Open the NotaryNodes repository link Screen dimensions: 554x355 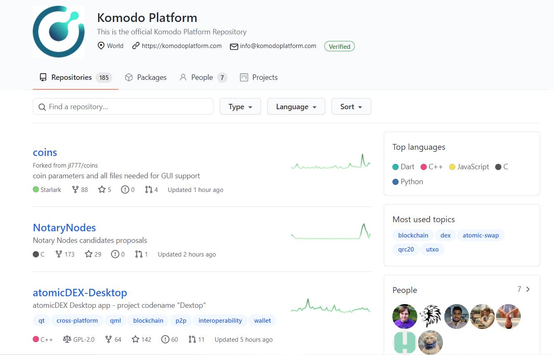(64, 228)
